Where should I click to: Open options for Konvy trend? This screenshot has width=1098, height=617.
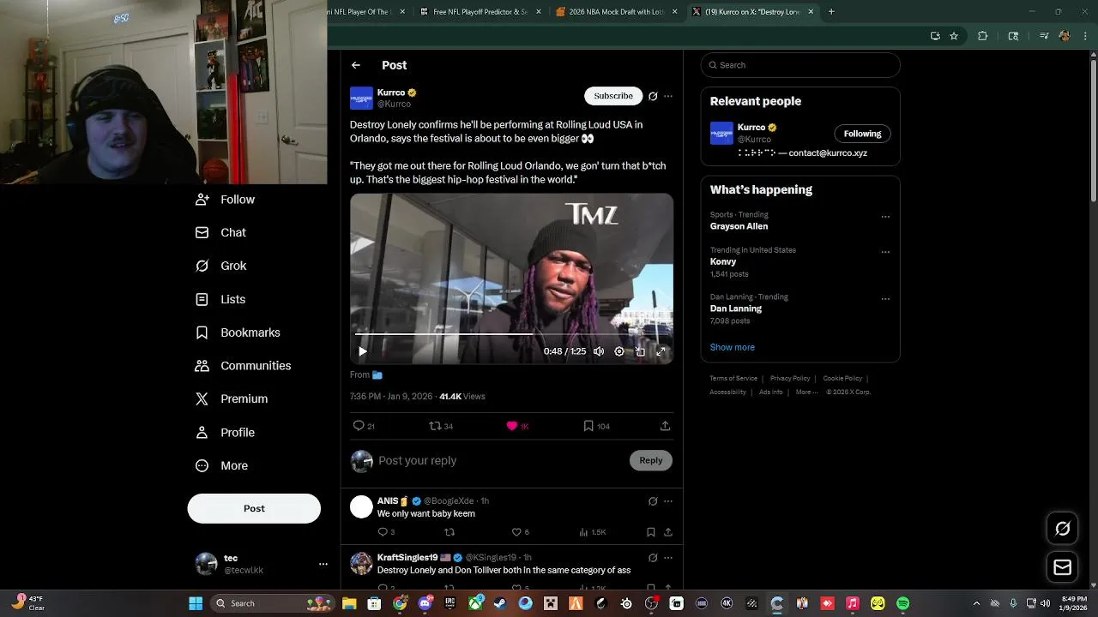click(885, 252)
